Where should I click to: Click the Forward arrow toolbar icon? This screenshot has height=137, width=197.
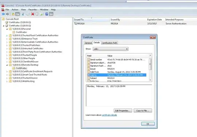pos(7,14)
